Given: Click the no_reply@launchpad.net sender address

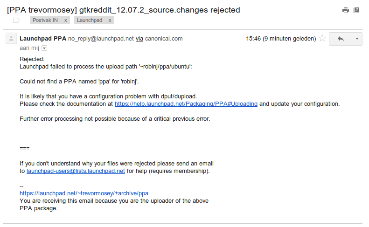Looking at the screenshot, I should (101, 39).
